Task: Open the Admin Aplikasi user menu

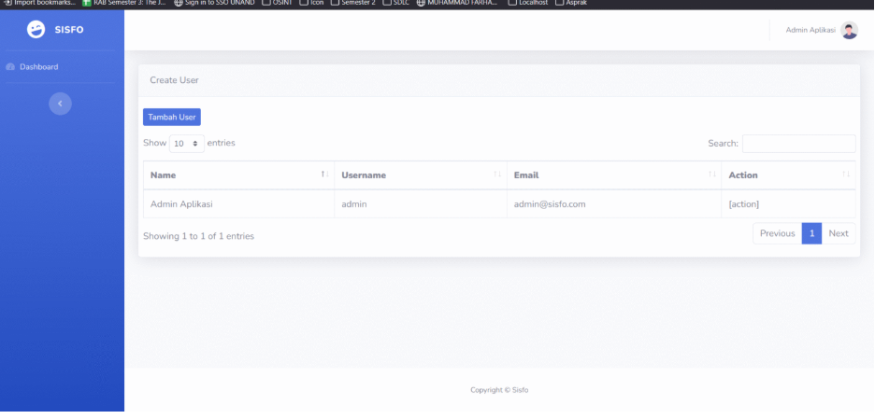Action: 810,30
